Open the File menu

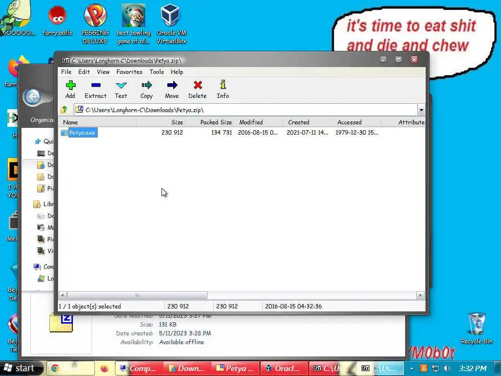coord(66,72)
